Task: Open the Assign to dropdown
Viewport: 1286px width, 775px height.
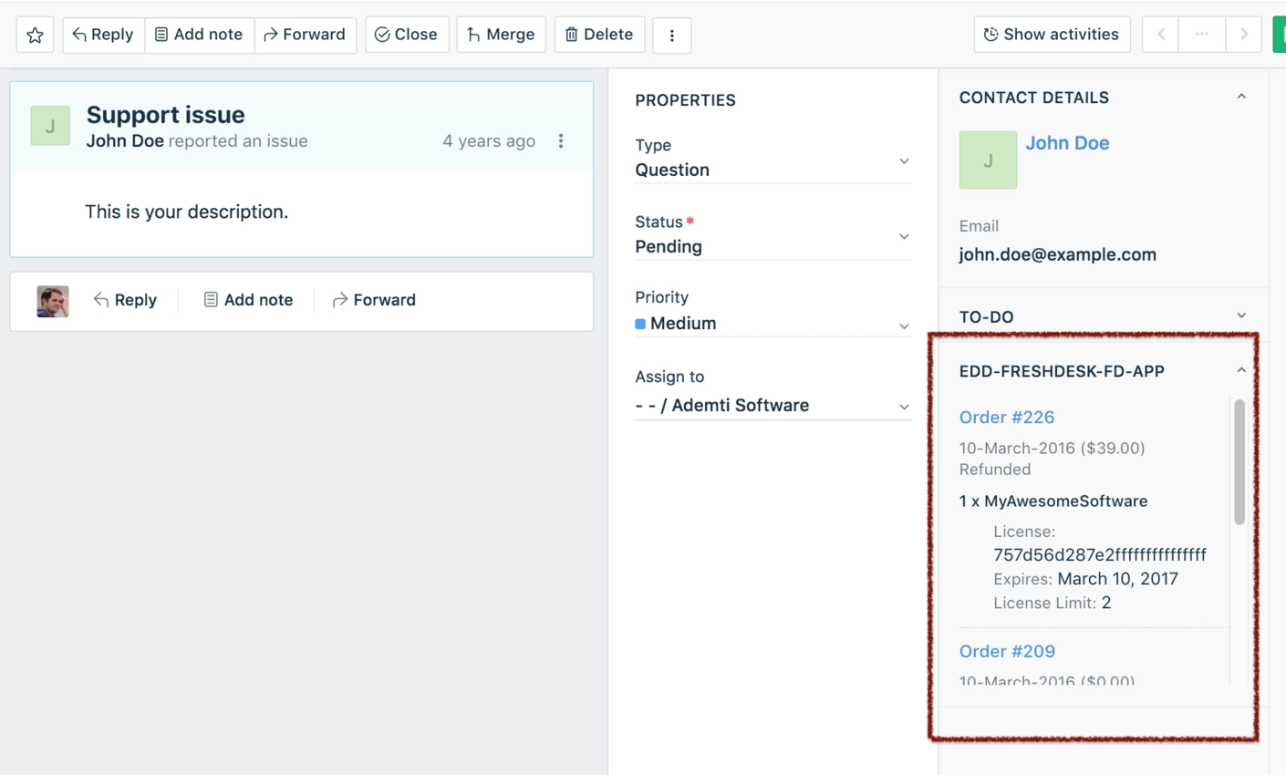Action: (772, 406)
